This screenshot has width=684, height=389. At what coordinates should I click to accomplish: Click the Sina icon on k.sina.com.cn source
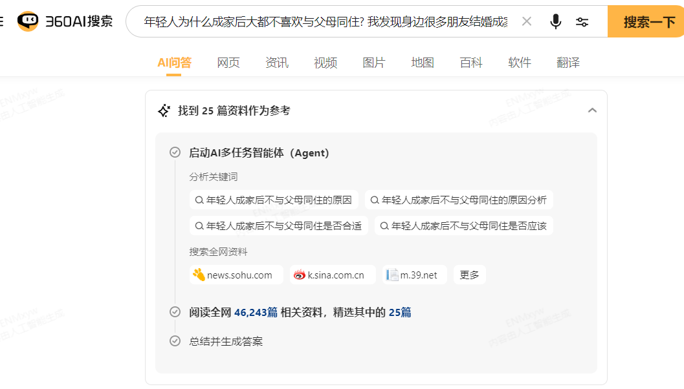point(300,275)
